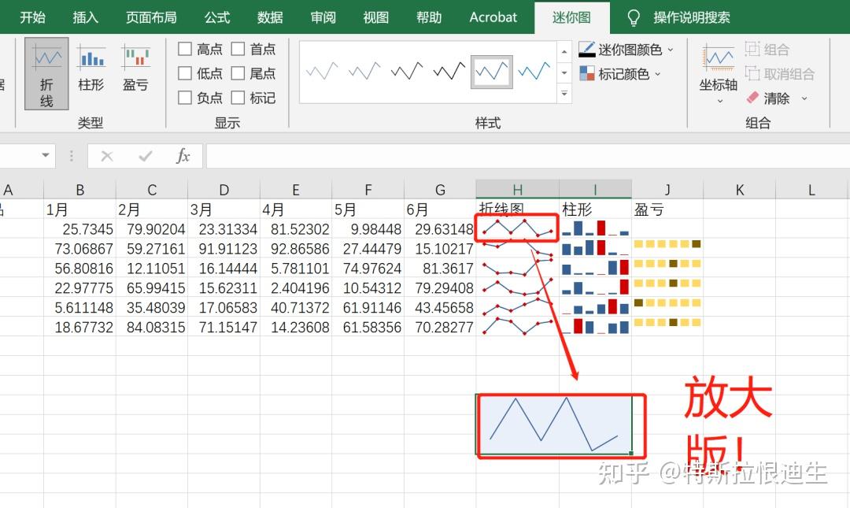Select the fourth sparkline style thumbnail
Image resolution: width=850 pixels, height=508 pixels.
449,71
